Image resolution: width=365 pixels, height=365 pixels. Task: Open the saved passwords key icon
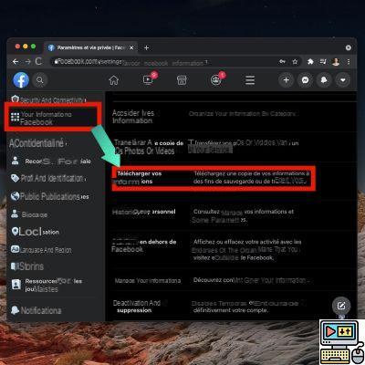[x=282, y=62]
